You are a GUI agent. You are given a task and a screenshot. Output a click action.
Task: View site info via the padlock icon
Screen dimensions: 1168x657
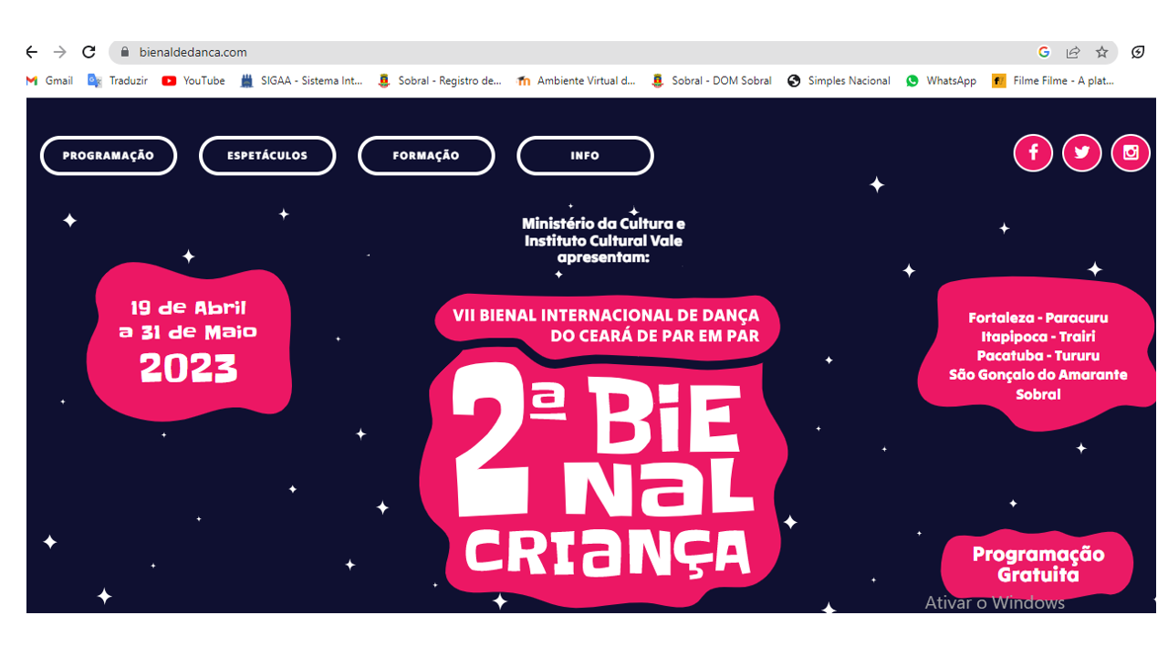pyautogui.click(x=125, y=52)
